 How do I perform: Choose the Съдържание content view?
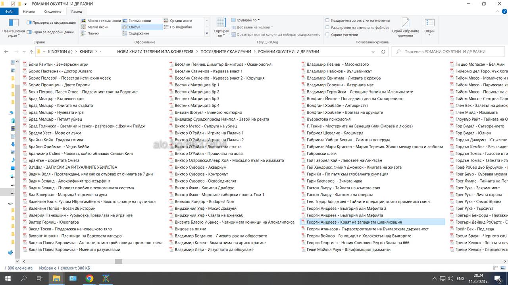(136, 33)
